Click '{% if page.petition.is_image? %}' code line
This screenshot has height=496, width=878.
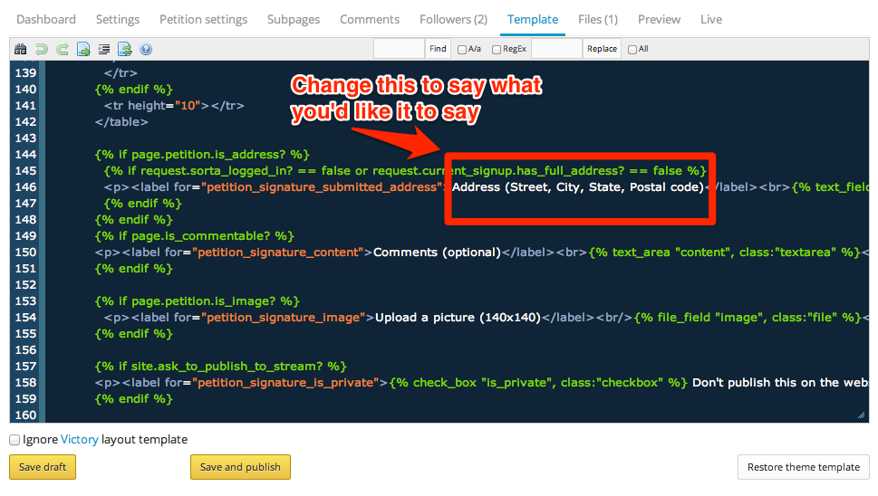click(x=198, y=301)
